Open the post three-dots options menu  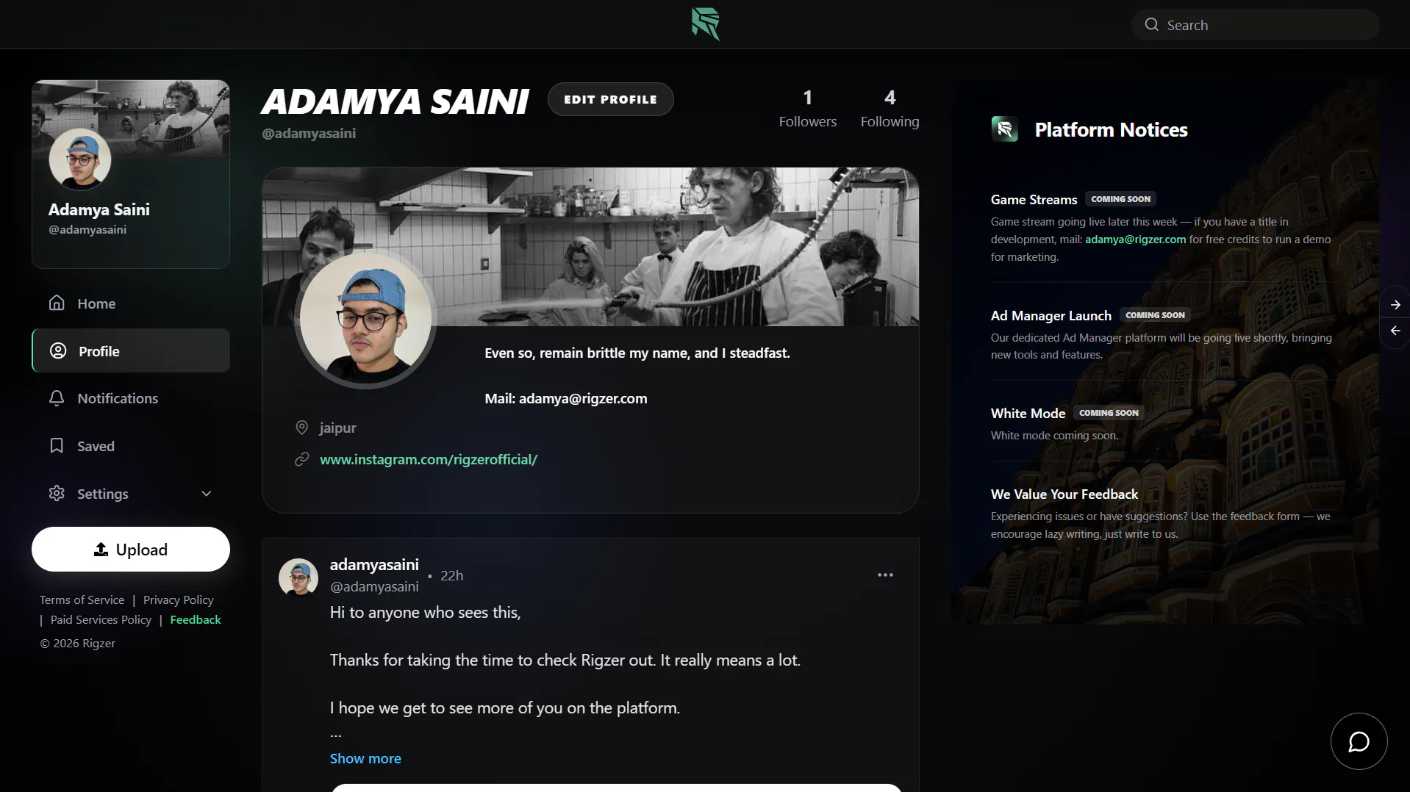point(885,575)
